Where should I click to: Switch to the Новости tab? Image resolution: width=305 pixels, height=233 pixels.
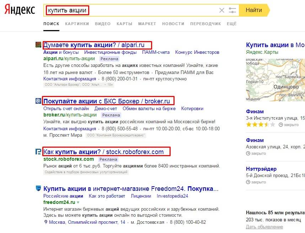(173, 24)
